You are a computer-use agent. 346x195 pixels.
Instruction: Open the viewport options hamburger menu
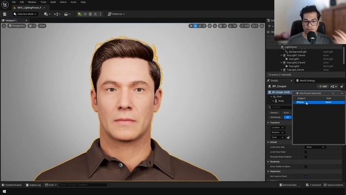(x=4, y=26)
